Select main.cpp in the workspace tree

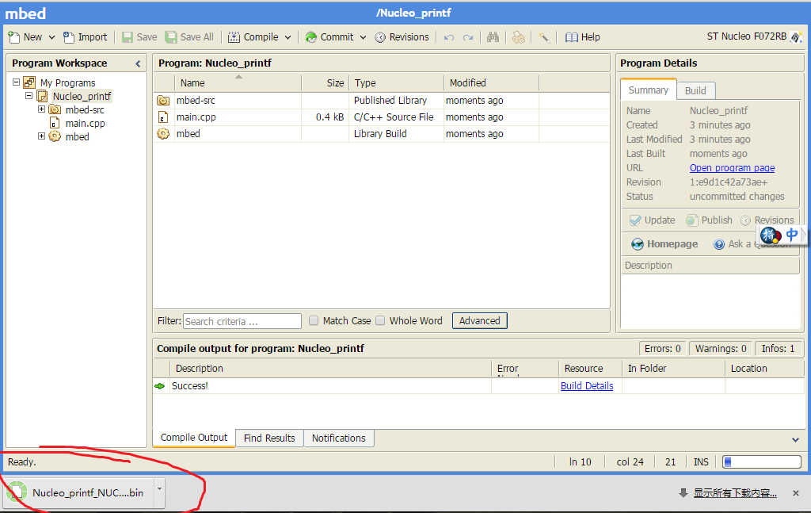pyautogui.click(x=85, y=123)
